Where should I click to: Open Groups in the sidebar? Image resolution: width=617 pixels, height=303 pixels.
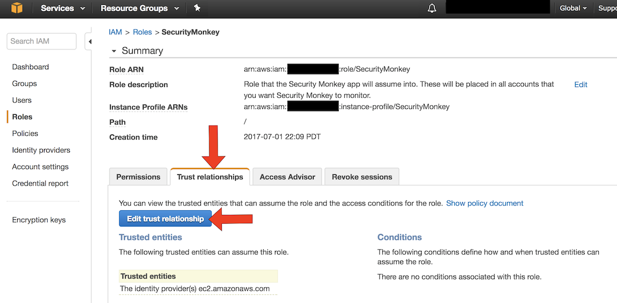(24, 84)
